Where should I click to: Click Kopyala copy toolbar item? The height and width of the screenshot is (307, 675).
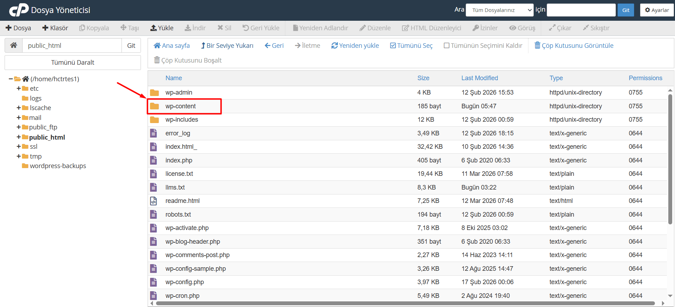[x=94, y=28]
